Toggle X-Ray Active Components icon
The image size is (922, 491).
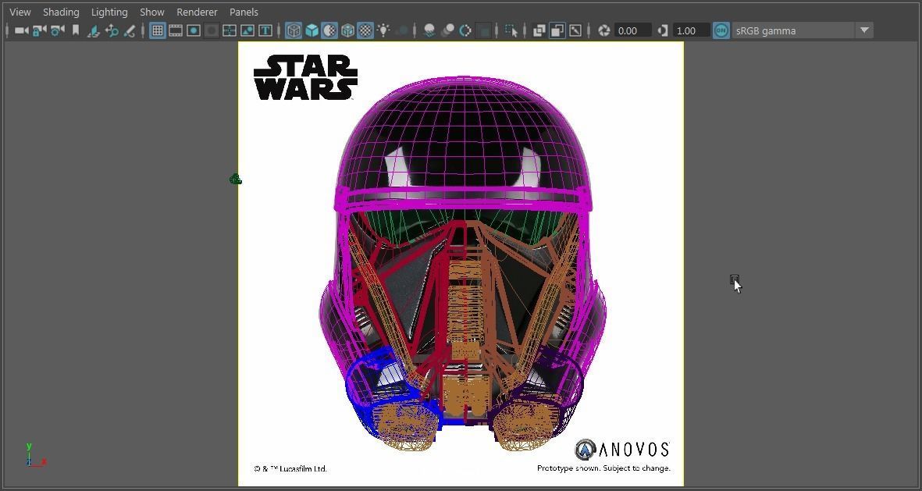tap(557, 30)
